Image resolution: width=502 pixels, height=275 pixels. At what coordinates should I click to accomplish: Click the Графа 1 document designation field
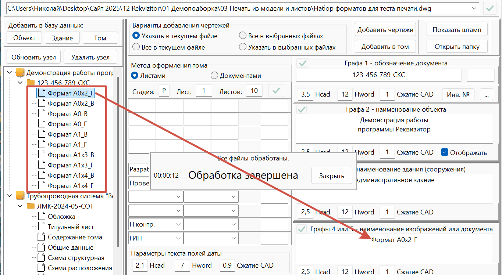click(378, 75)
